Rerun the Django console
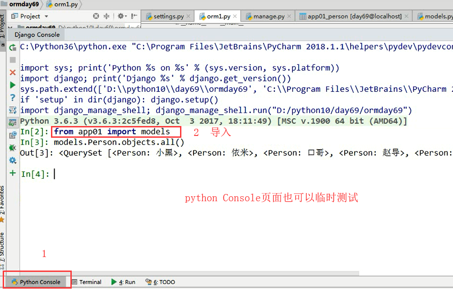This screenshot has width=453, height=289. (x=13, y=48)
